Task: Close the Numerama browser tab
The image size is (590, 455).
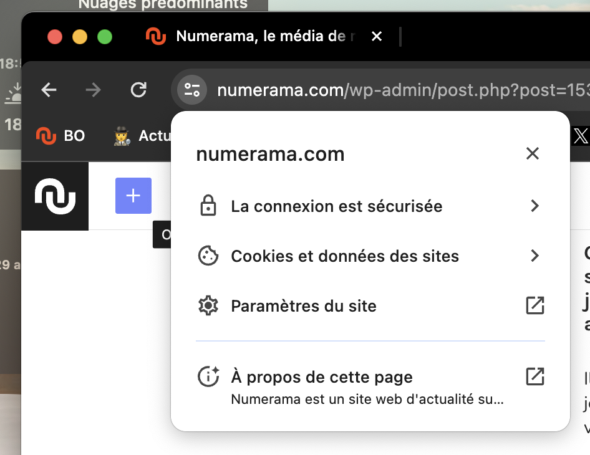Action: pos(377,37)
